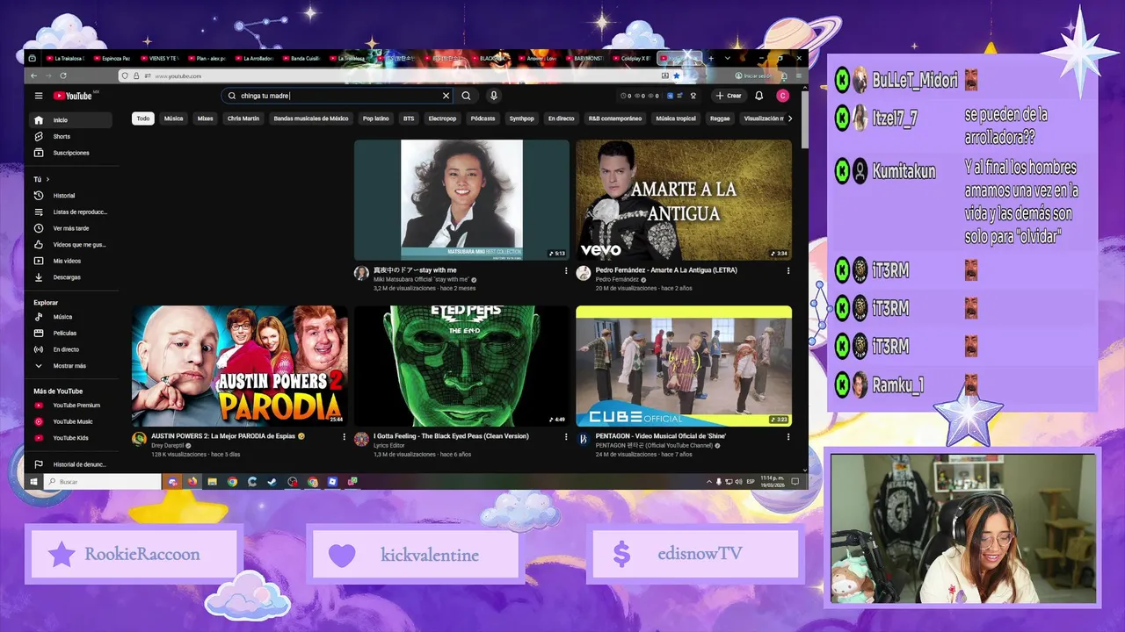The image size is (1125, 632).
Task: Bookmark this page with the star
Action: point(676,76)
